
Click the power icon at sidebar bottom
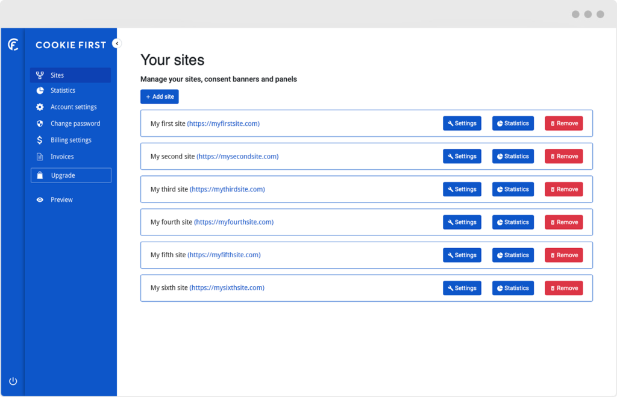[x=13, y=381]
